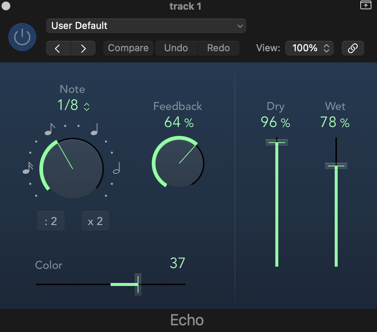The height and width of the screenshot is (332, 377).
Task: Click the Dry fader handle
Action: tap(277, 143)
